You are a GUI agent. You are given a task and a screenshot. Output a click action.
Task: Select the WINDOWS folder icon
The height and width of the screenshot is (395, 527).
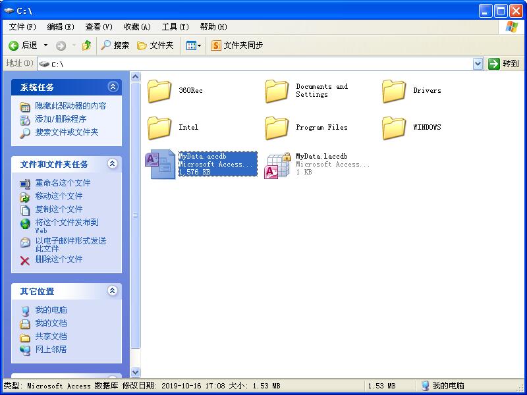394,128
